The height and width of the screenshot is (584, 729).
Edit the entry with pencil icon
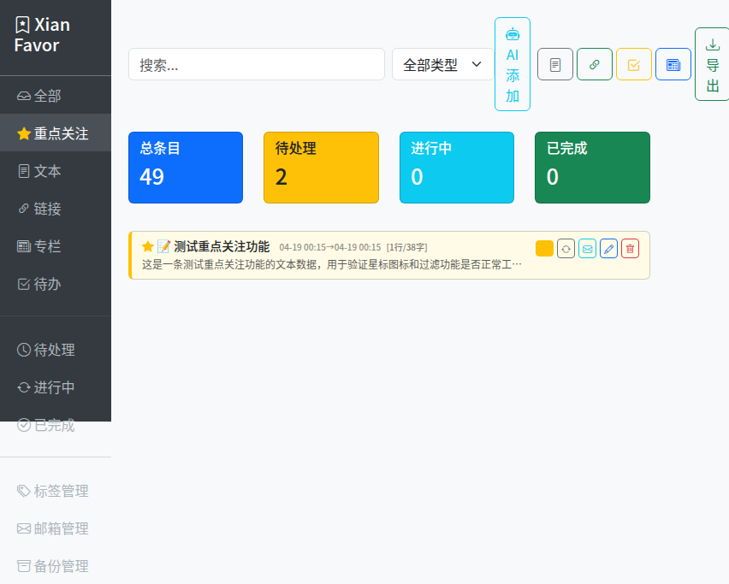pyautogui.click(x=608, y=249)
